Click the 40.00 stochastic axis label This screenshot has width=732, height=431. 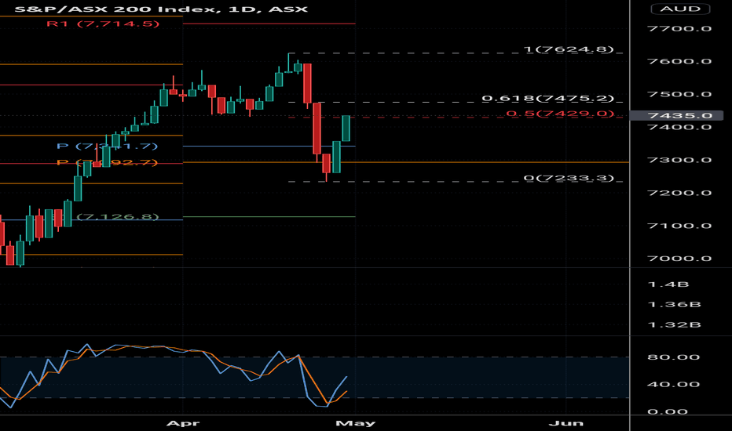(x=673, y=384)
